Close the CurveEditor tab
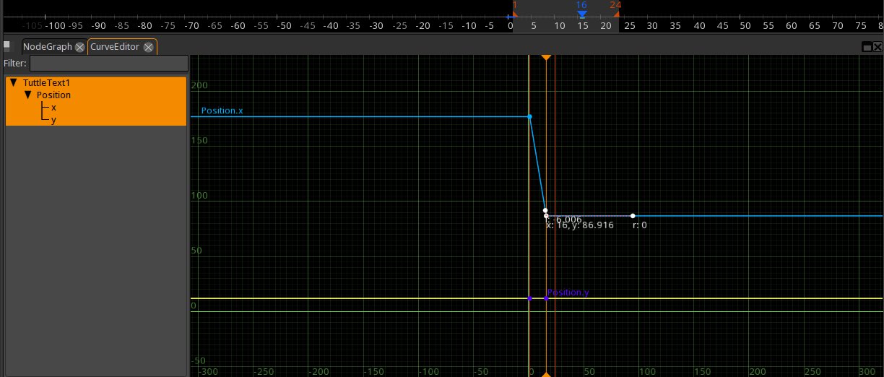The image size is (884, 377). click(148, 47)
